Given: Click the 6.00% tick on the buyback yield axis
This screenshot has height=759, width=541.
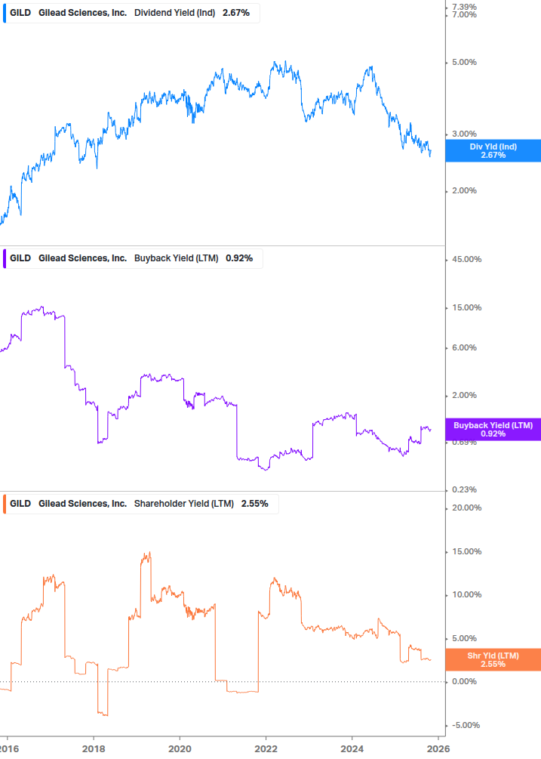Looking at the screenshot, I should pos(464,348).
